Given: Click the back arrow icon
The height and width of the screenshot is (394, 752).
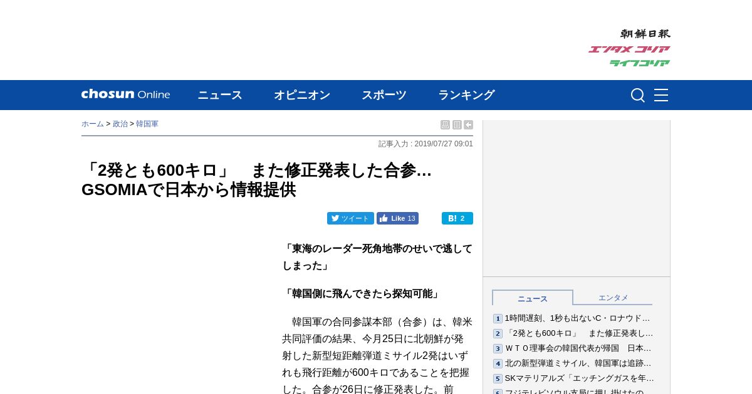Looking at the screenshot, I should click(468, 125).
